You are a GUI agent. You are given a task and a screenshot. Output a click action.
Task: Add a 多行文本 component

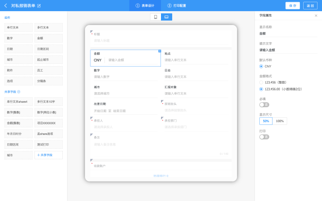(48, 28)
